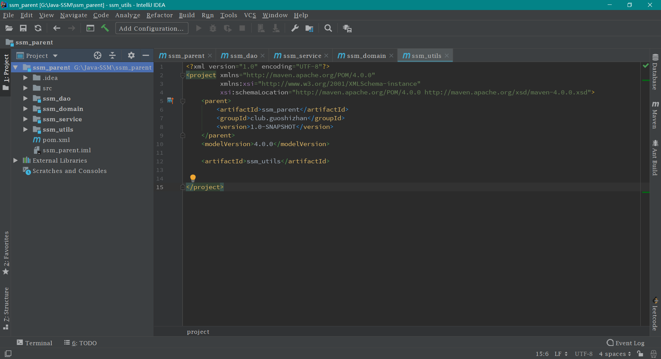This screenshot has height=359, width=661.
Task: Open Settings using the wrench icon
Action: pos(295,28)
